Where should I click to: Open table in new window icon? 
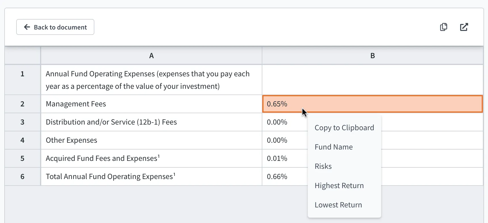pyautogui.click(x=464, y=27)
